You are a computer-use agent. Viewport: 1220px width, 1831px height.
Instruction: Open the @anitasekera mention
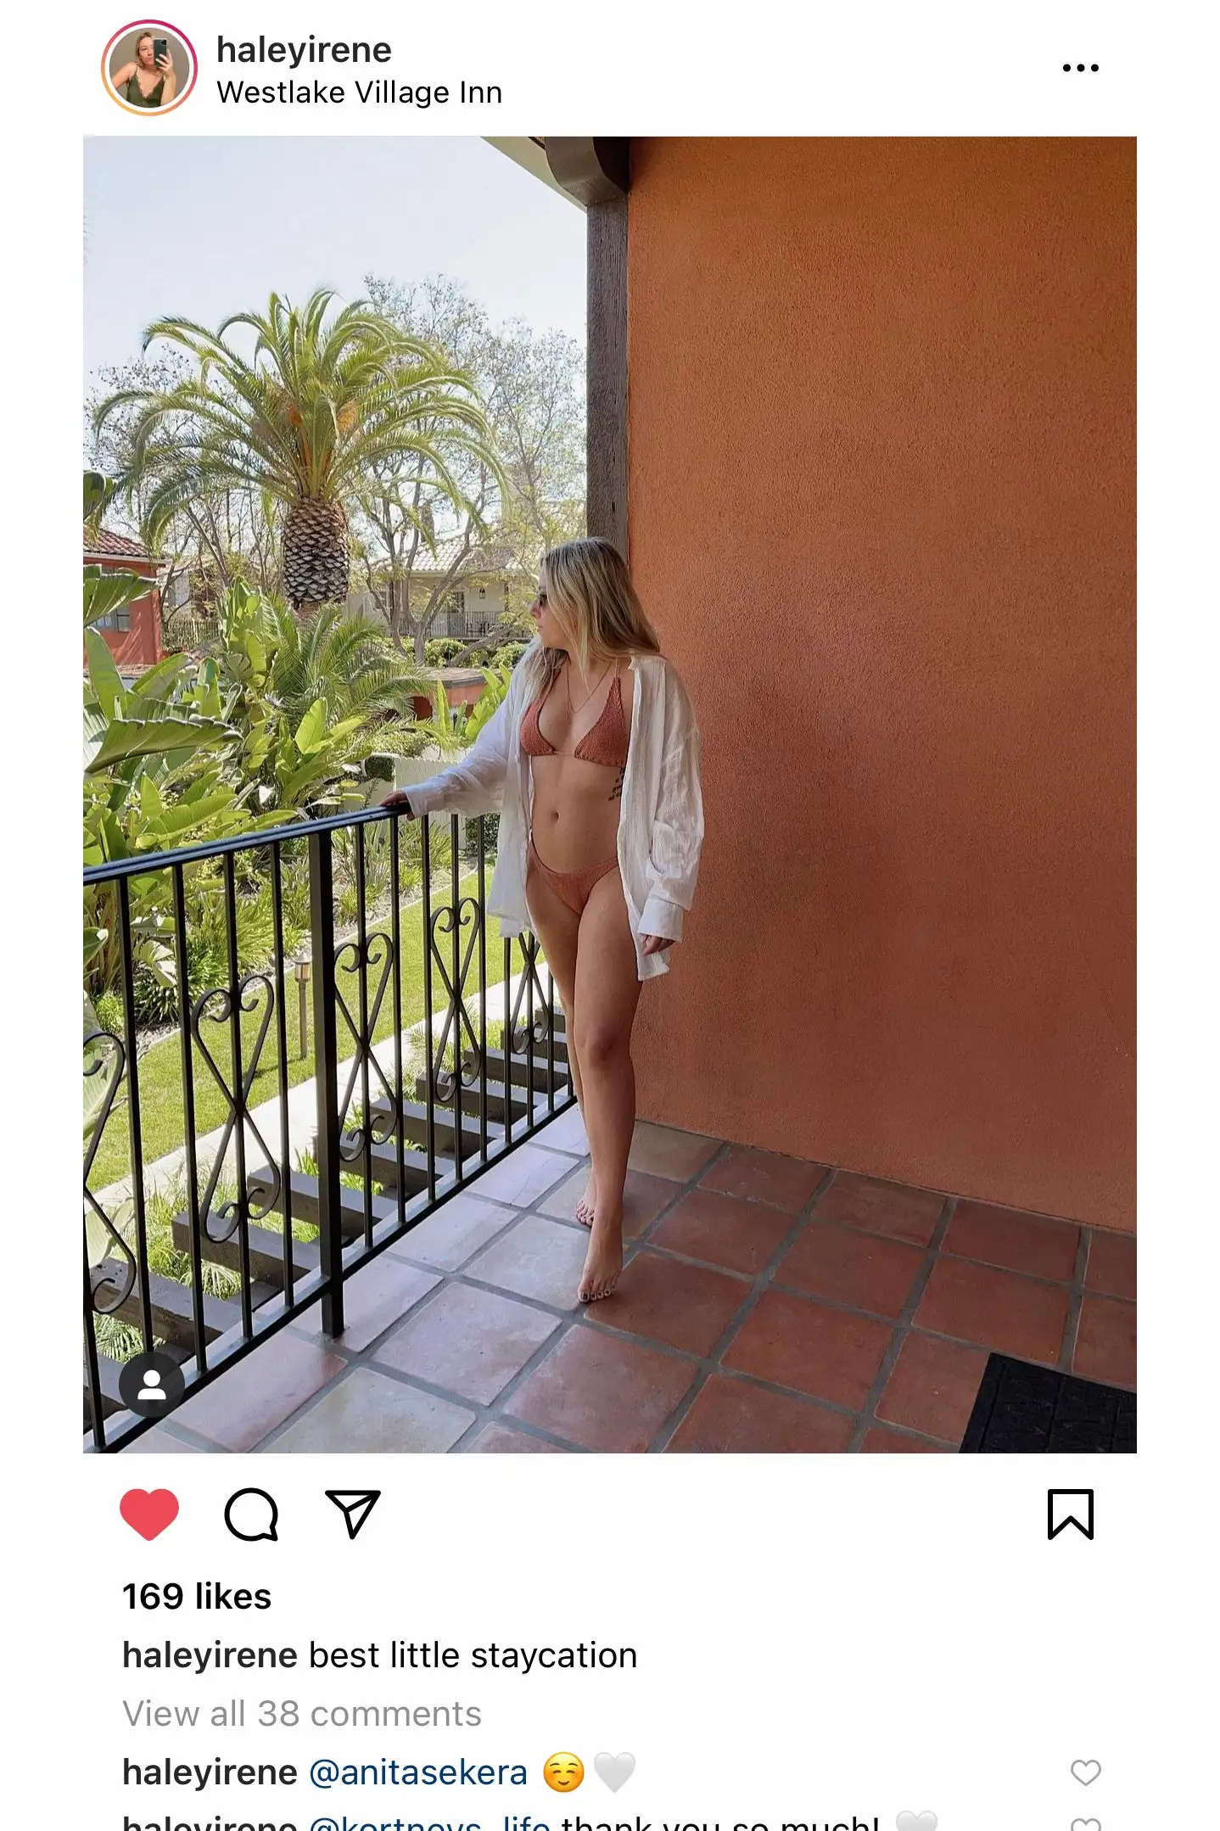(x=418, y=1772)
